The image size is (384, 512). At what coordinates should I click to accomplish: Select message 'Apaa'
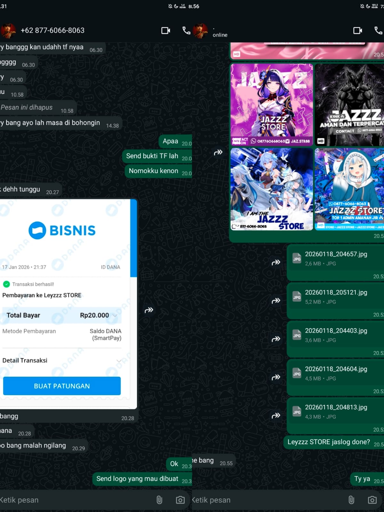(175, 141)
